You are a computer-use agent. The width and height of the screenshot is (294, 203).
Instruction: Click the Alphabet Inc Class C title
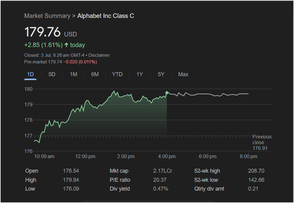106,16
